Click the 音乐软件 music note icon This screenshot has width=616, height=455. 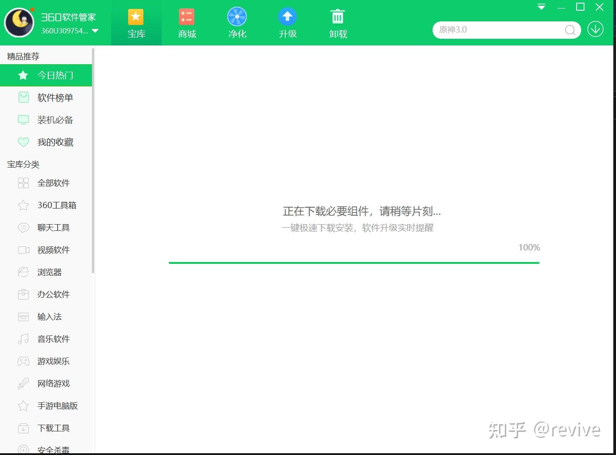pyautogui.click(x=23, y=339)
